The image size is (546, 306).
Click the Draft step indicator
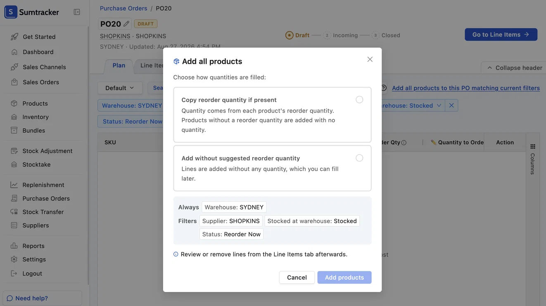[x=297, y=35]
